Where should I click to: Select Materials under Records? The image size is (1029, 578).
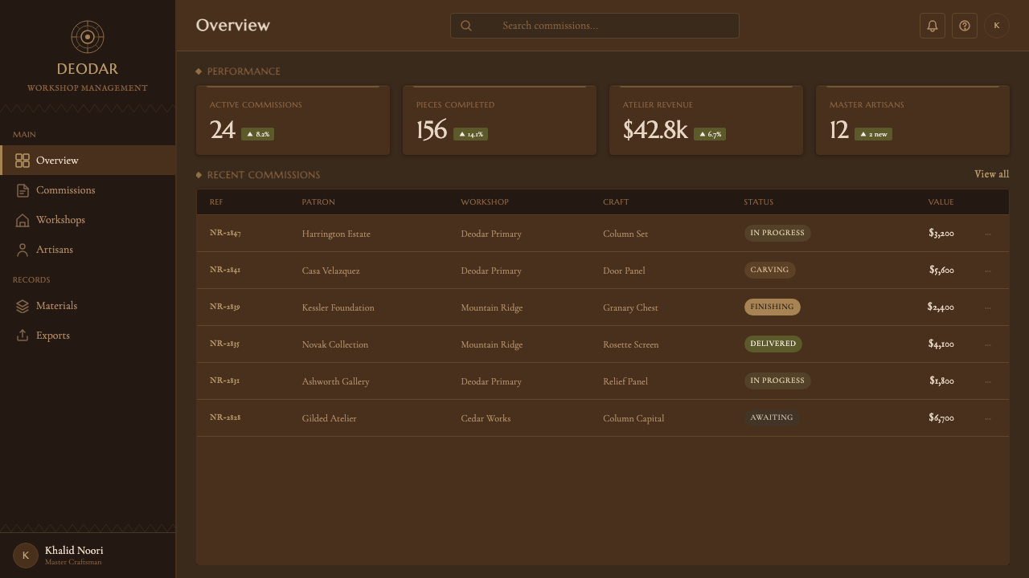88,306
